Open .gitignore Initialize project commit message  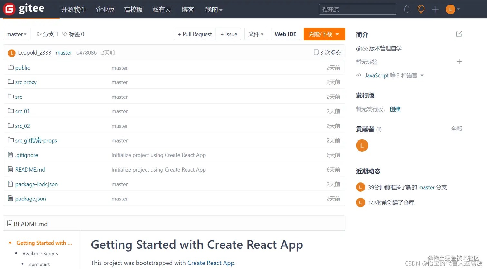[158, 155]
